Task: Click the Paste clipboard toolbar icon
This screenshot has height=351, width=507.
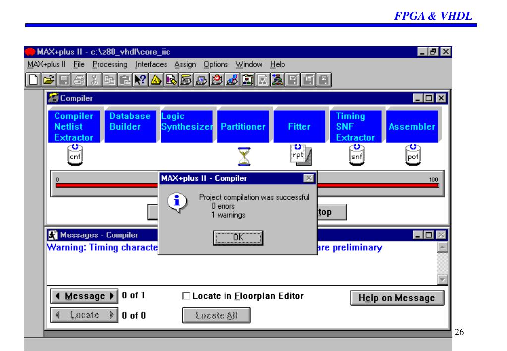Action: point(125,80)
